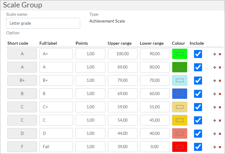Delete the Fail row with red X
Viewport: 225px width, 154px height.
pyautogui.click(x=220, y=147)
